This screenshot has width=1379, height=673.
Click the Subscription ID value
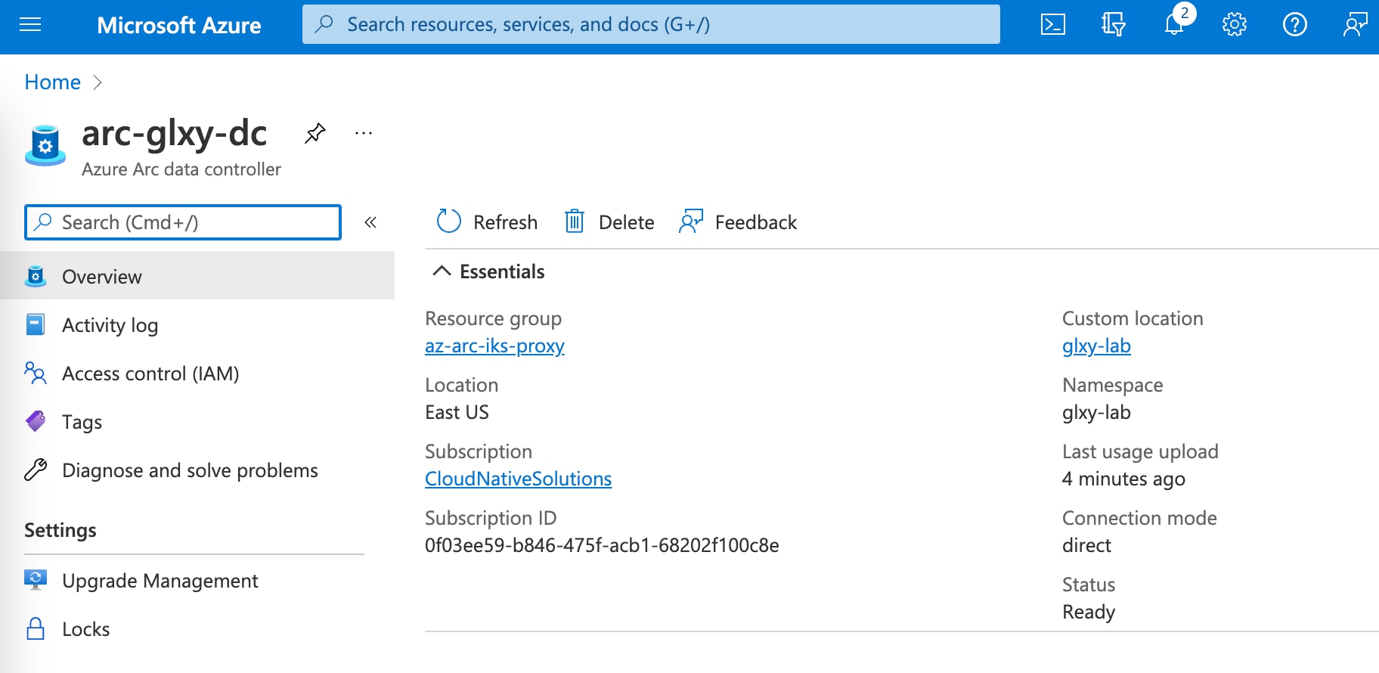pos(602,545)
